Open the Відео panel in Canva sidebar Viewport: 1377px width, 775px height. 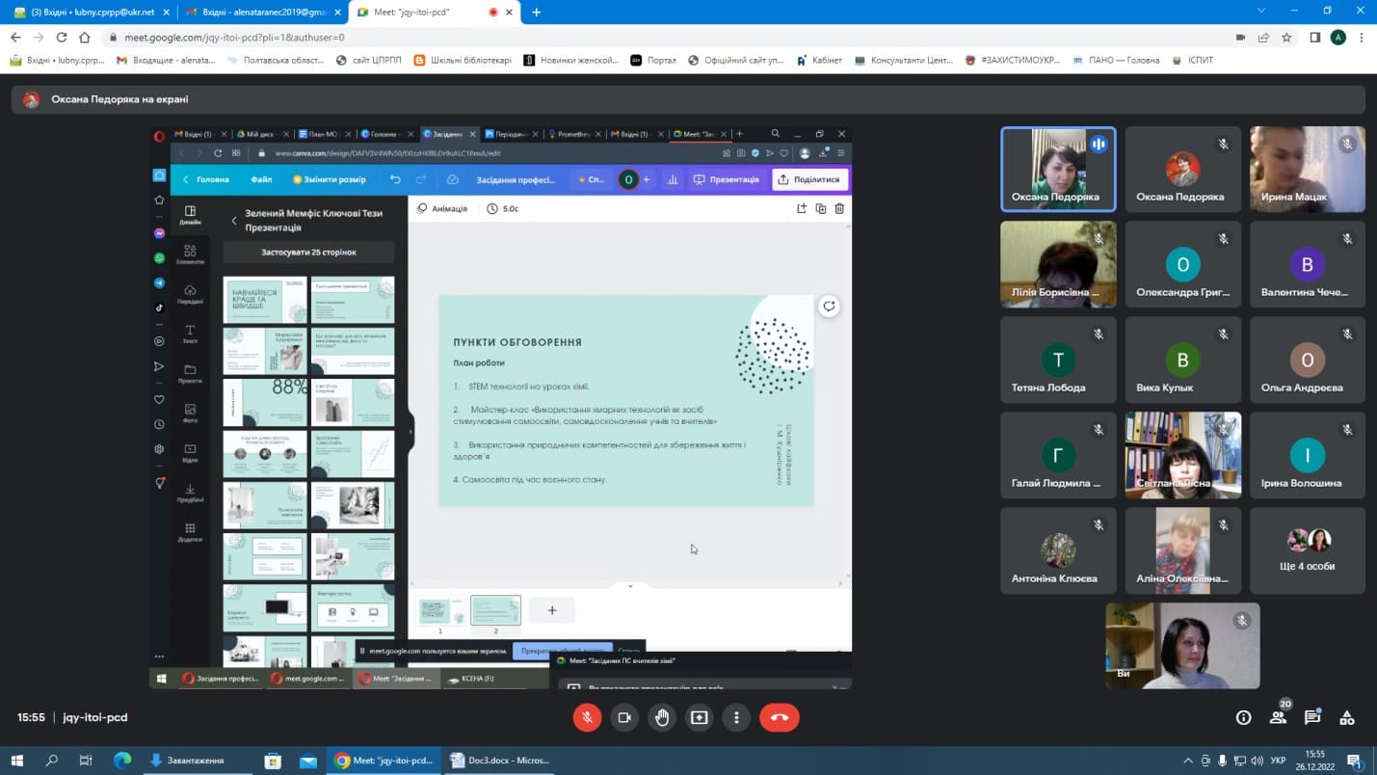pyautogui.click(x=190, y=453)
